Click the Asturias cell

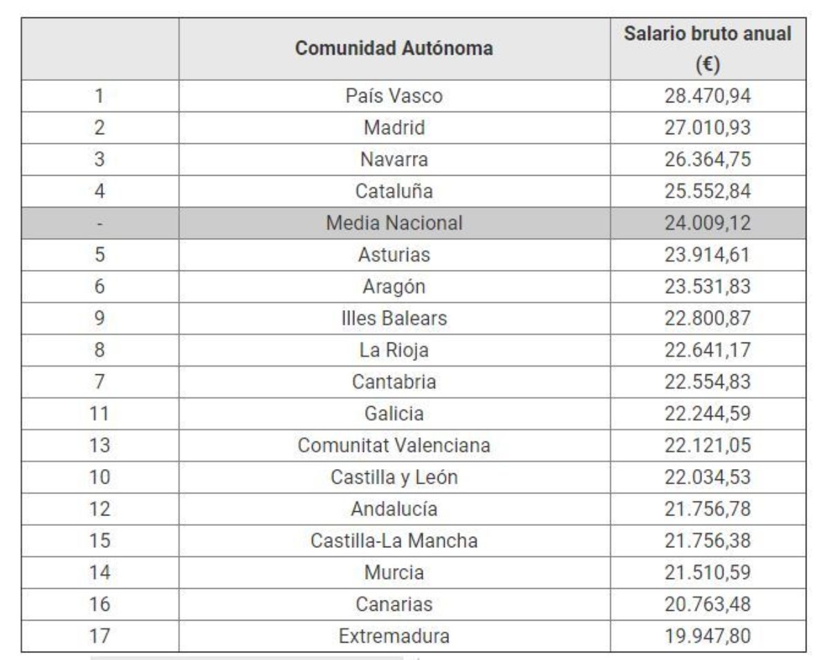tap(394, 255)
